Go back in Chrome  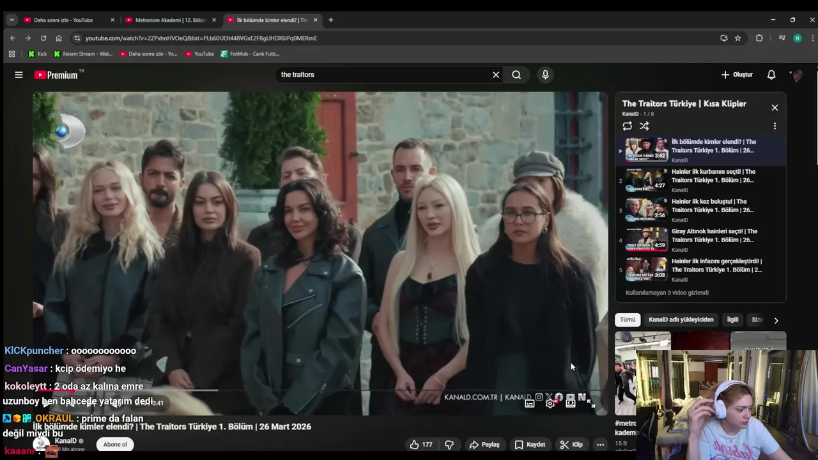(x=12, y=38)
